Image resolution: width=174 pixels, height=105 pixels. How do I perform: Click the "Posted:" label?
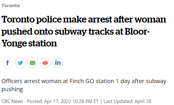point(35,101)
